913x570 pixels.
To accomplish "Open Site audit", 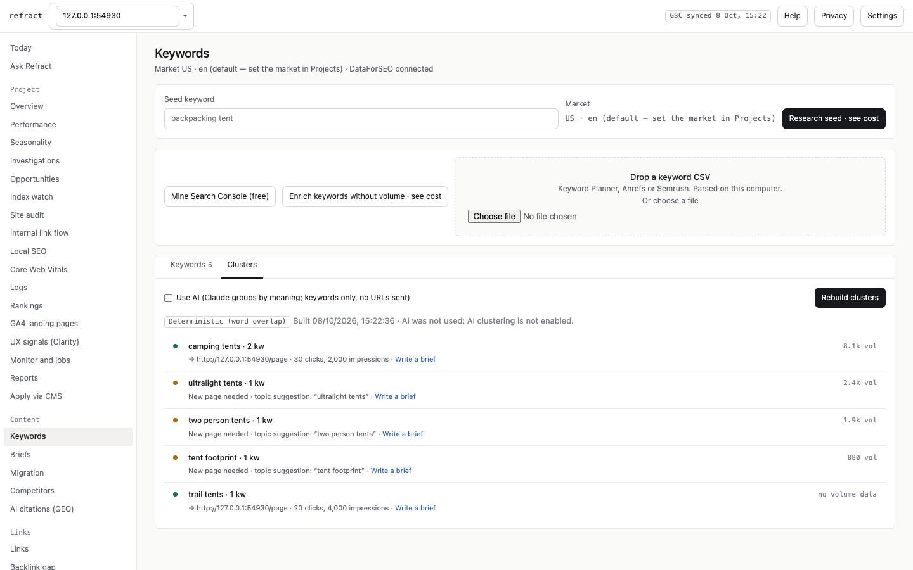I will click(x=68, y=215).
